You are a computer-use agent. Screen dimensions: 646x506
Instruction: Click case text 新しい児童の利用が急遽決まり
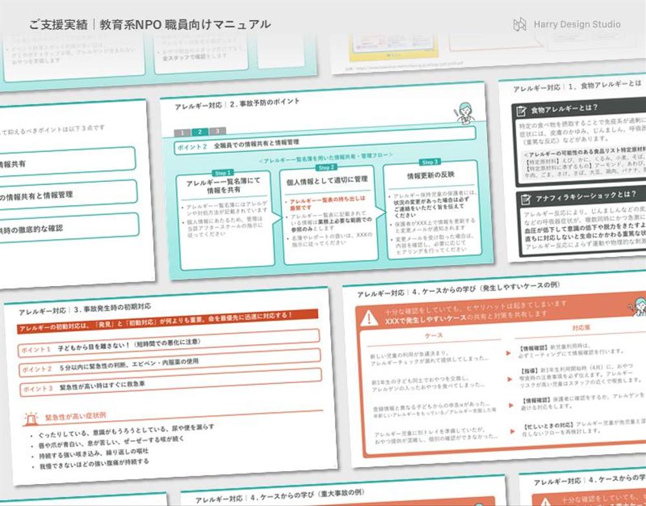[x=429, y=358]
